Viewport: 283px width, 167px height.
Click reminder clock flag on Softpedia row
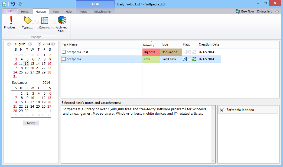pyautogui.click(x=189, y=59)
